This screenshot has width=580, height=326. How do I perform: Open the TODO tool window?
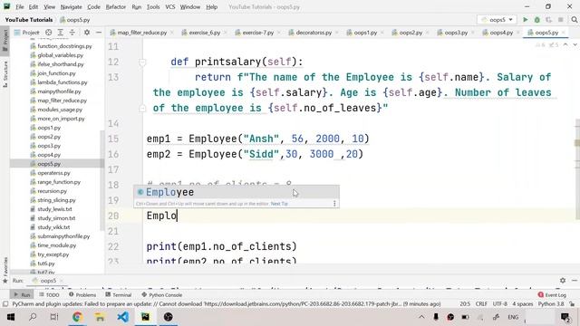[x=49, y=295]
